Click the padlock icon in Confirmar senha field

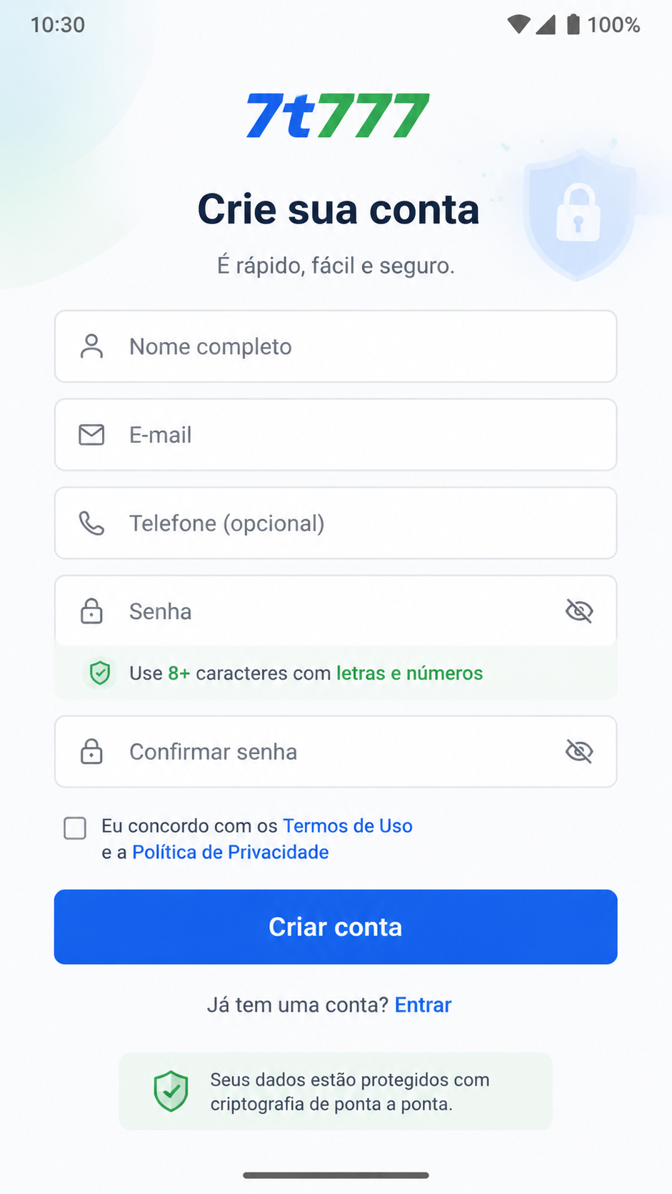coord(91,751)
